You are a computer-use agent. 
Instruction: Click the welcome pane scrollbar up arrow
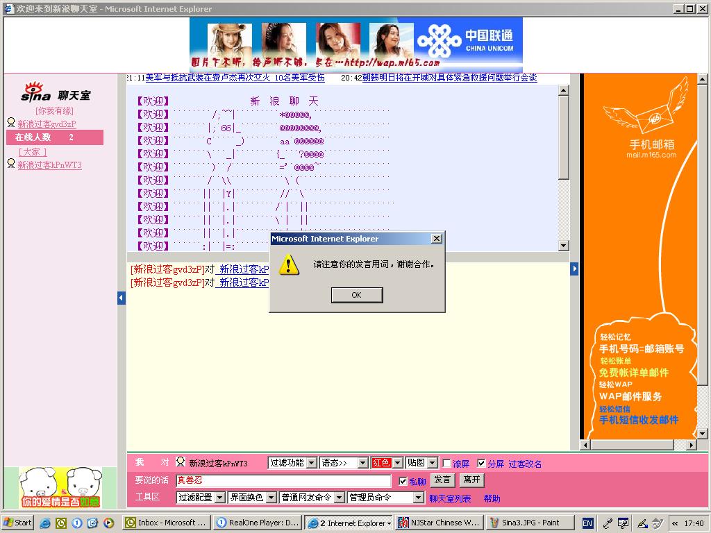563,90
